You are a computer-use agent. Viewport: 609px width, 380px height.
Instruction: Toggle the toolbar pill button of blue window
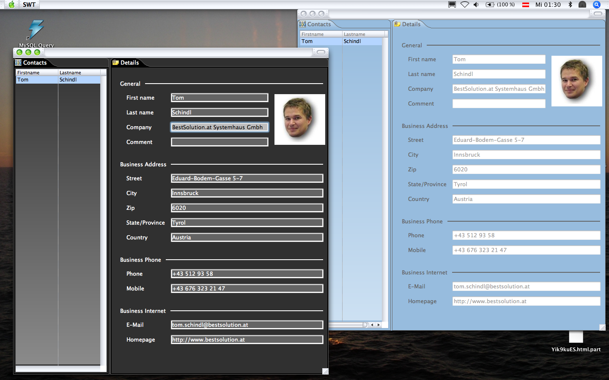(x=598, y=14)
